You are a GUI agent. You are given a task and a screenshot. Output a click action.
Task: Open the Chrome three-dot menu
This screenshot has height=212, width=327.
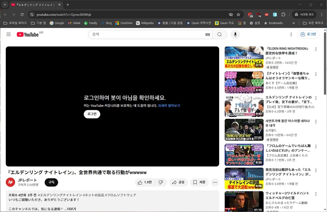[x=322, y=15]
